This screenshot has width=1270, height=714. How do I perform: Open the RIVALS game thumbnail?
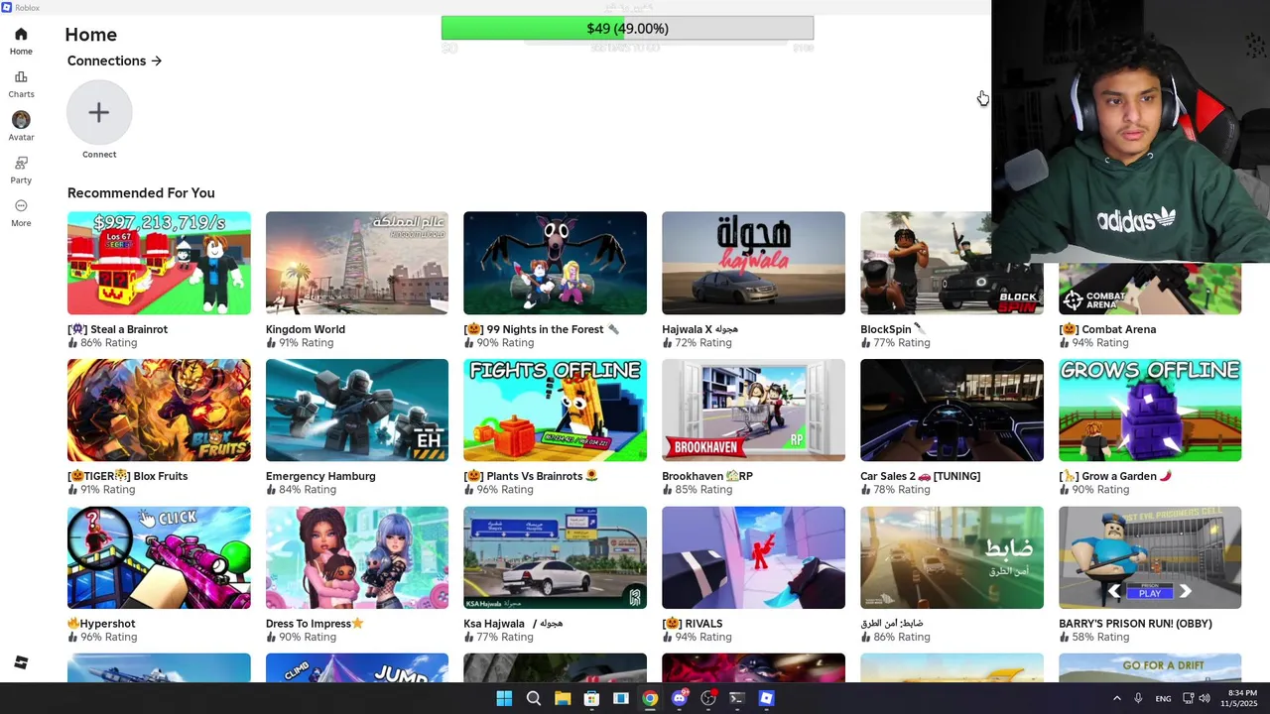point(753,557)
